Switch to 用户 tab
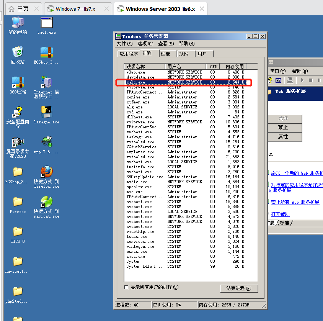 click(202, 54)
